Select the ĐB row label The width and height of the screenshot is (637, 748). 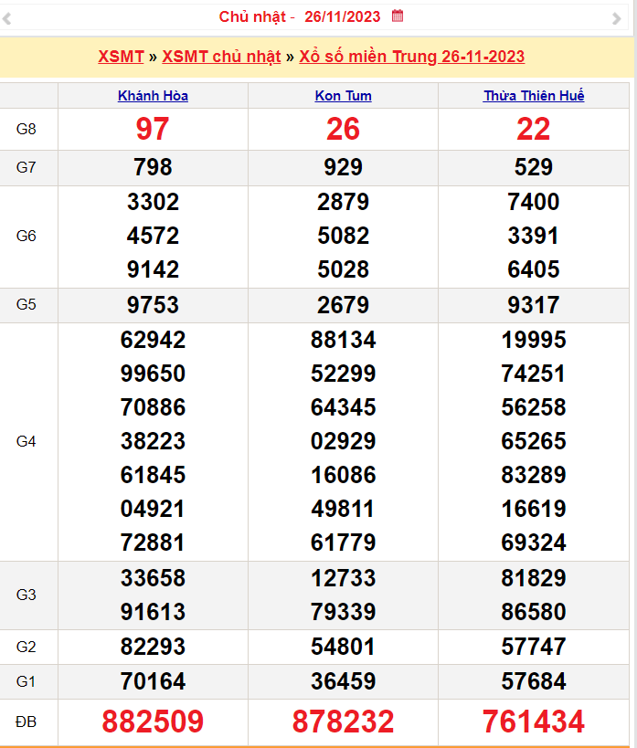[x=26, y=722]
